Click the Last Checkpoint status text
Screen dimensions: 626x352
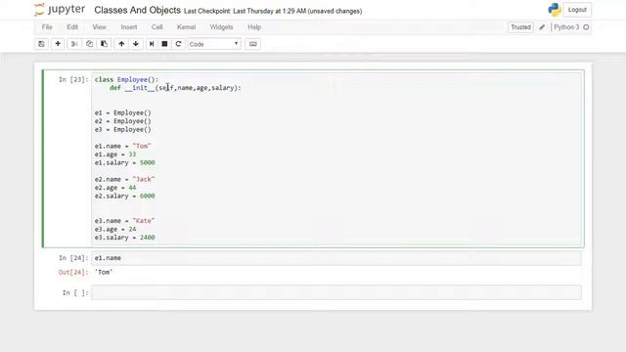point(273,11)
